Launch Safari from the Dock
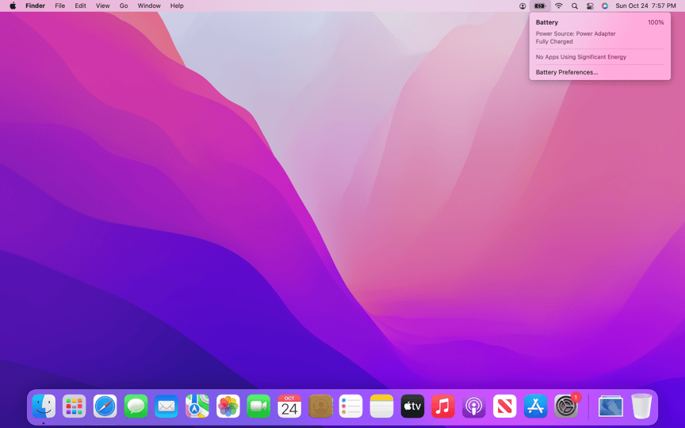This screenshot has width=685, height=428. click(105, 407)
